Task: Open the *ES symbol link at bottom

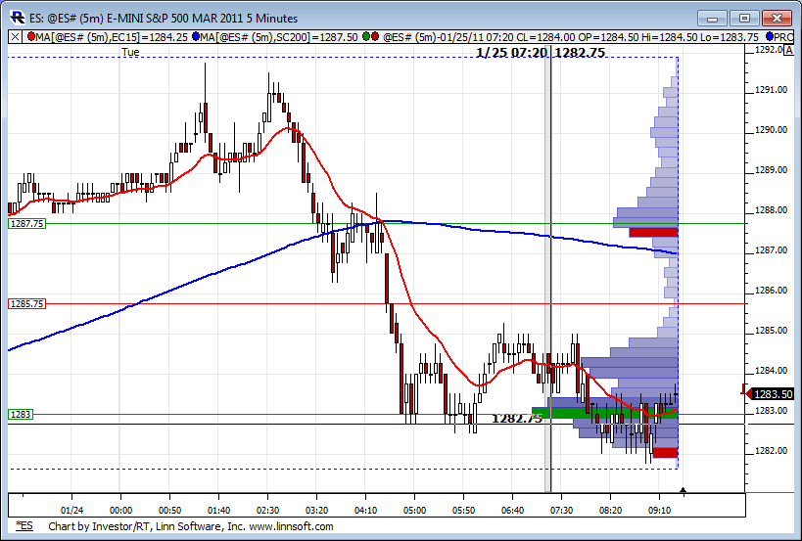Action: click(x=24, y=525)
